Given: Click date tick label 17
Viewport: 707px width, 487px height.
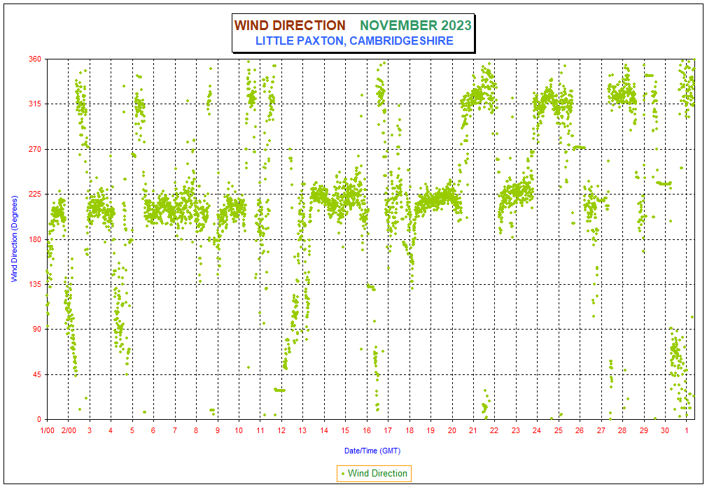Looking at the screenshot, I should tap(388, 430).
